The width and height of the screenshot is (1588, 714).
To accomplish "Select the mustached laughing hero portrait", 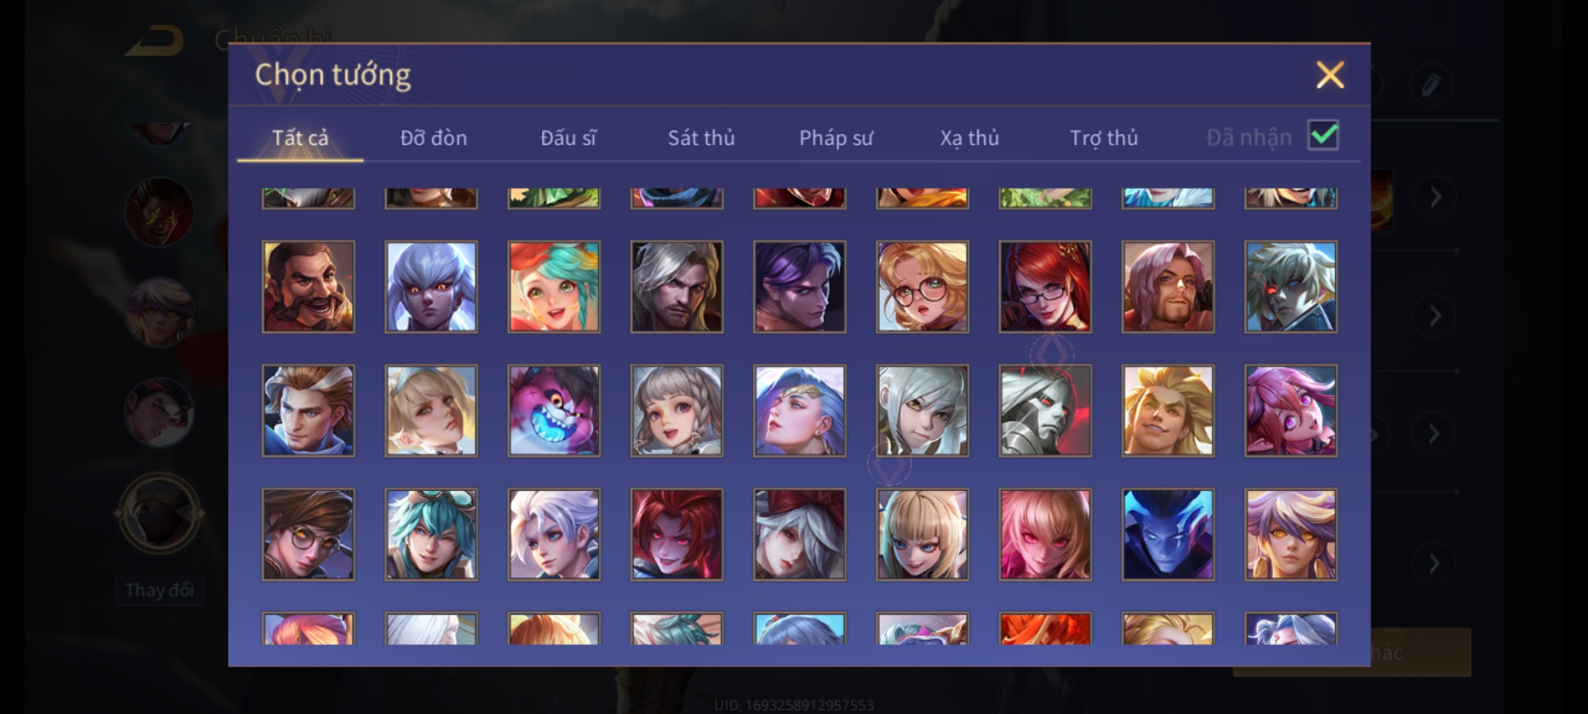I will 308,286.
